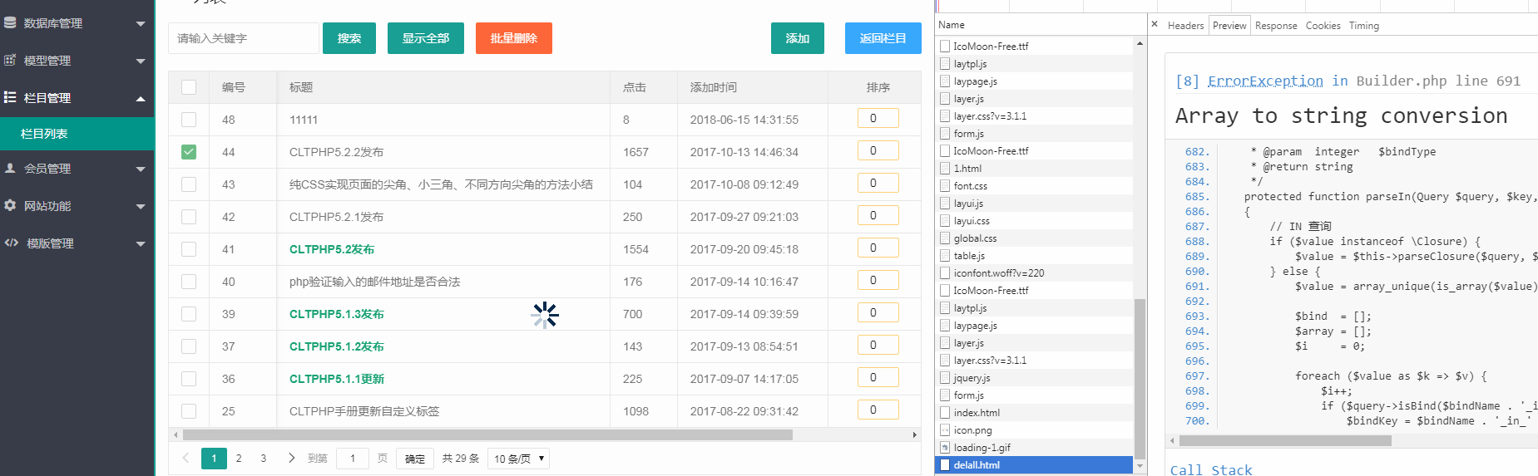The image size is (1538, 476).
Task: Click file icon beside iconfont.woff?v=220
Action: click(x=945, y=273)
